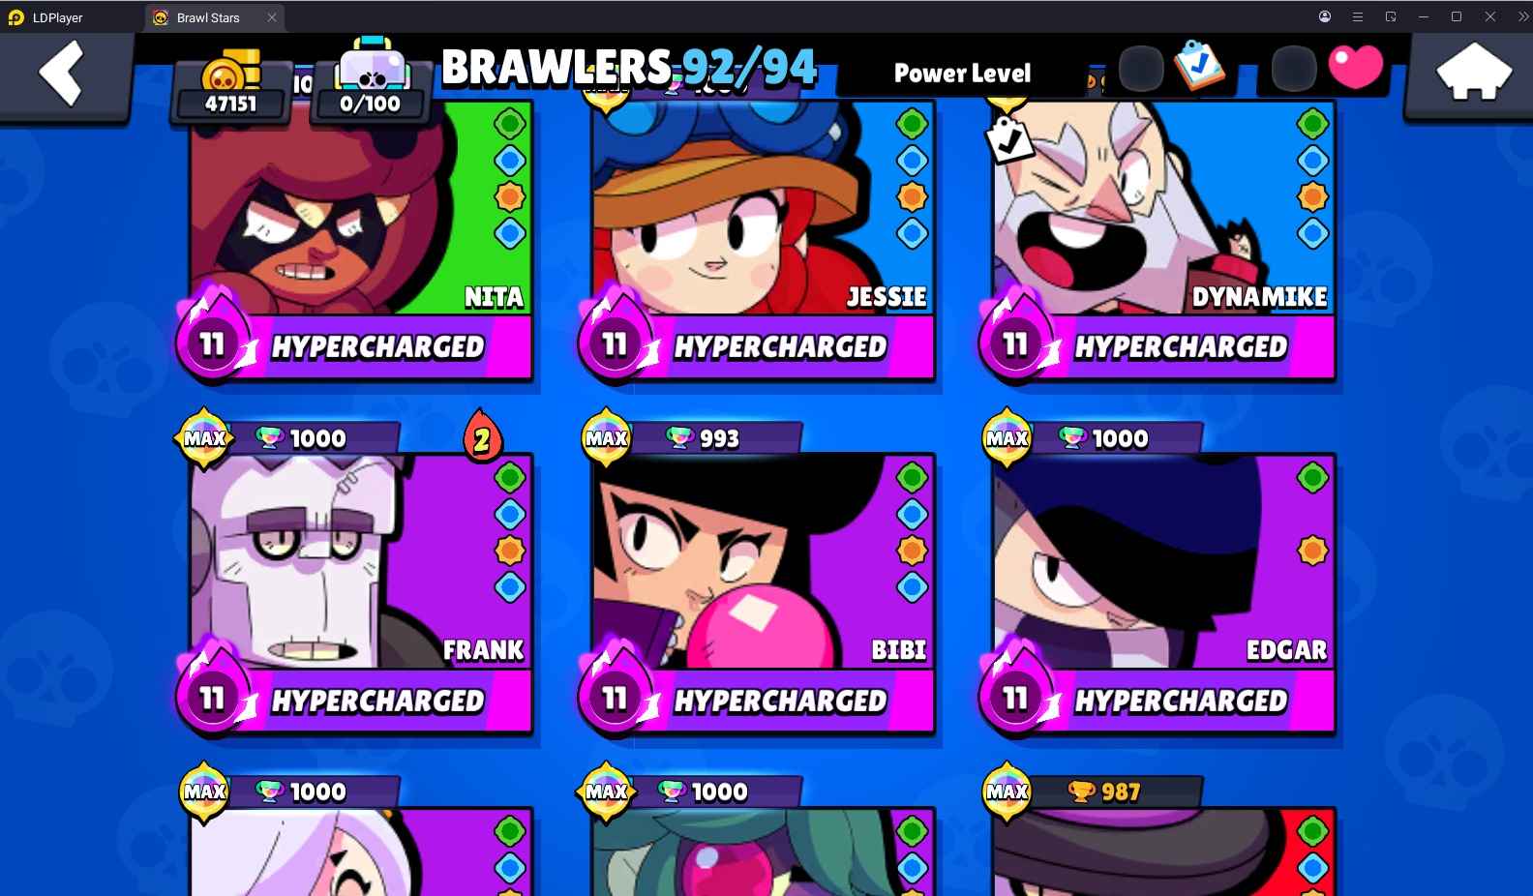Click the red flame 2 badge on Frank

click(x=482, y=438)
